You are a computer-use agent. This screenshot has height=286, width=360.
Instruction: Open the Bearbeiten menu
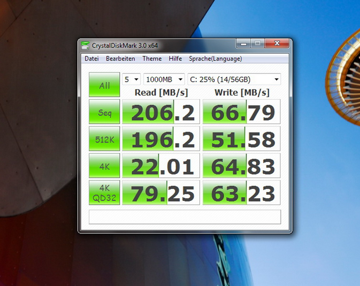coord(120,59)
